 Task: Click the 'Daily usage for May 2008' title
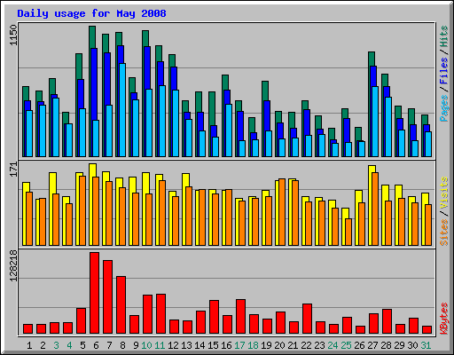point(91,13)
